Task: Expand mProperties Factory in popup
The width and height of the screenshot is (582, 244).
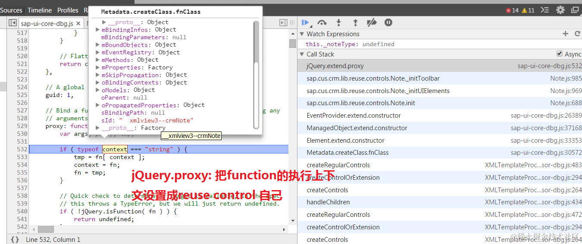Action: point(98,67)
